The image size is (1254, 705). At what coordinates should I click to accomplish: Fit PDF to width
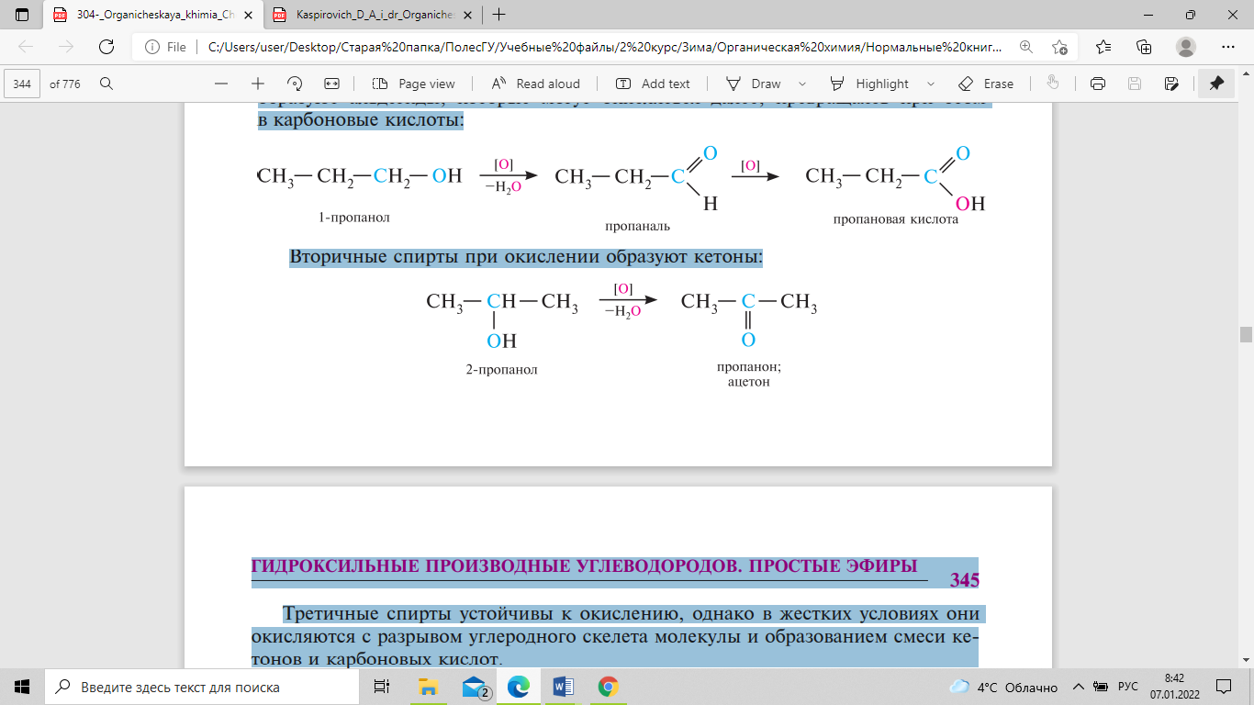(x=331, y=84)
